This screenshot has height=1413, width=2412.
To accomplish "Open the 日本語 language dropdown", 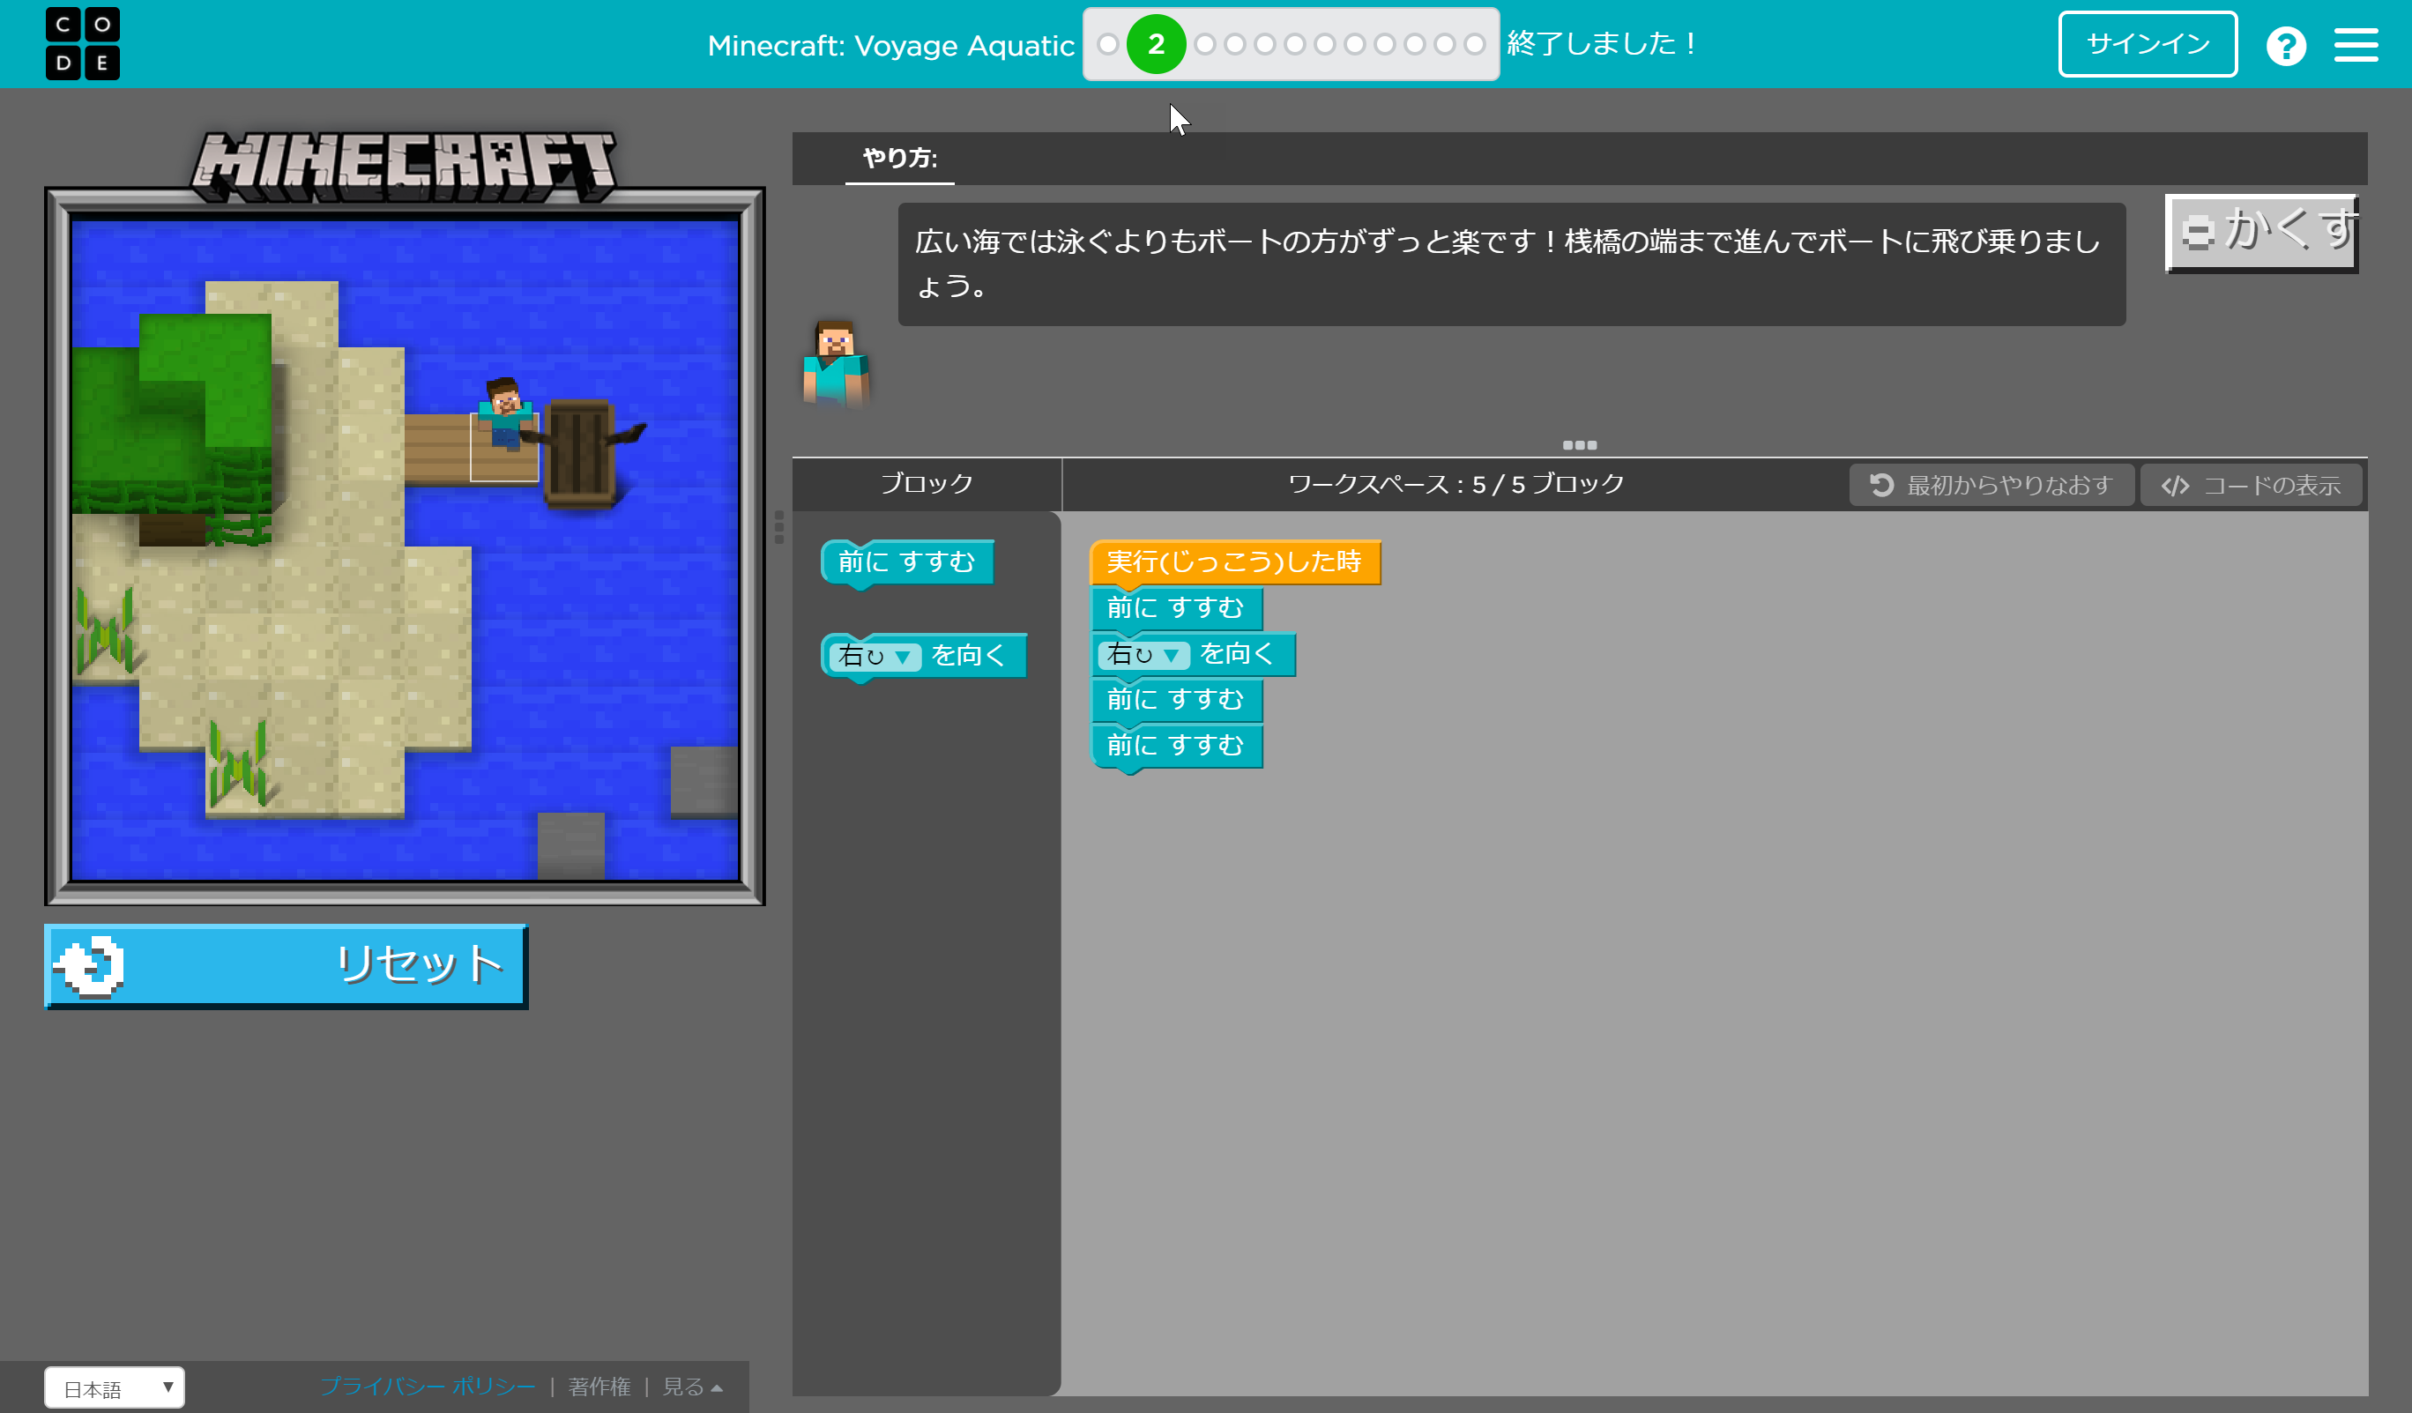I will [x=114, y=1387].
